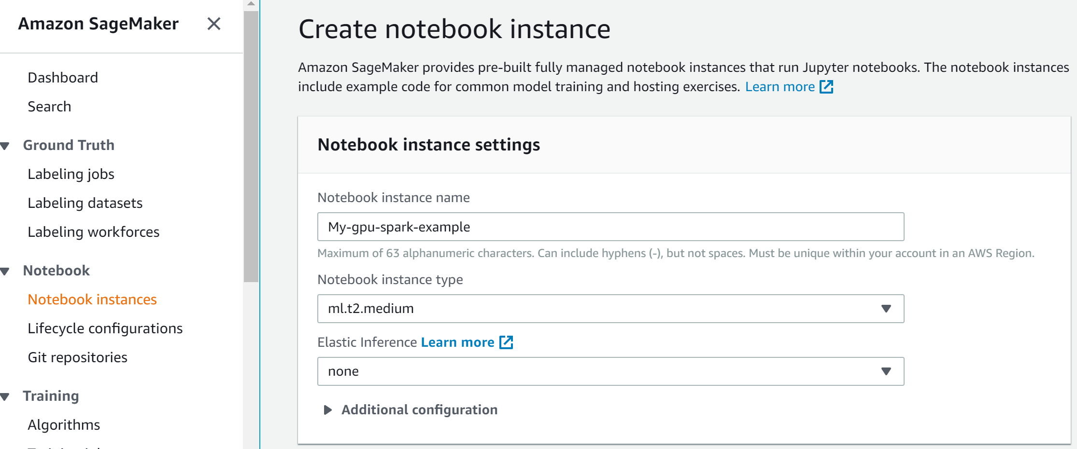Click Notebook instance name label
This screenshot has width=1077, height=449.
tap(394, 198)
